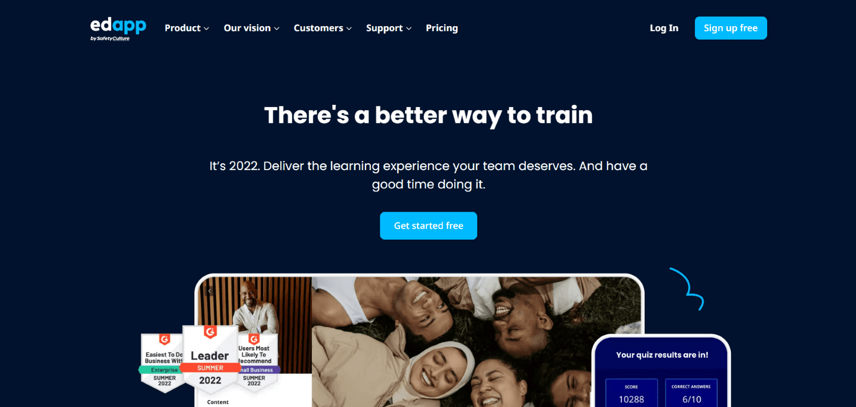This screenshot has height=407, width=856.
Task: Expand the Product menu chevron
Action: 207,28
